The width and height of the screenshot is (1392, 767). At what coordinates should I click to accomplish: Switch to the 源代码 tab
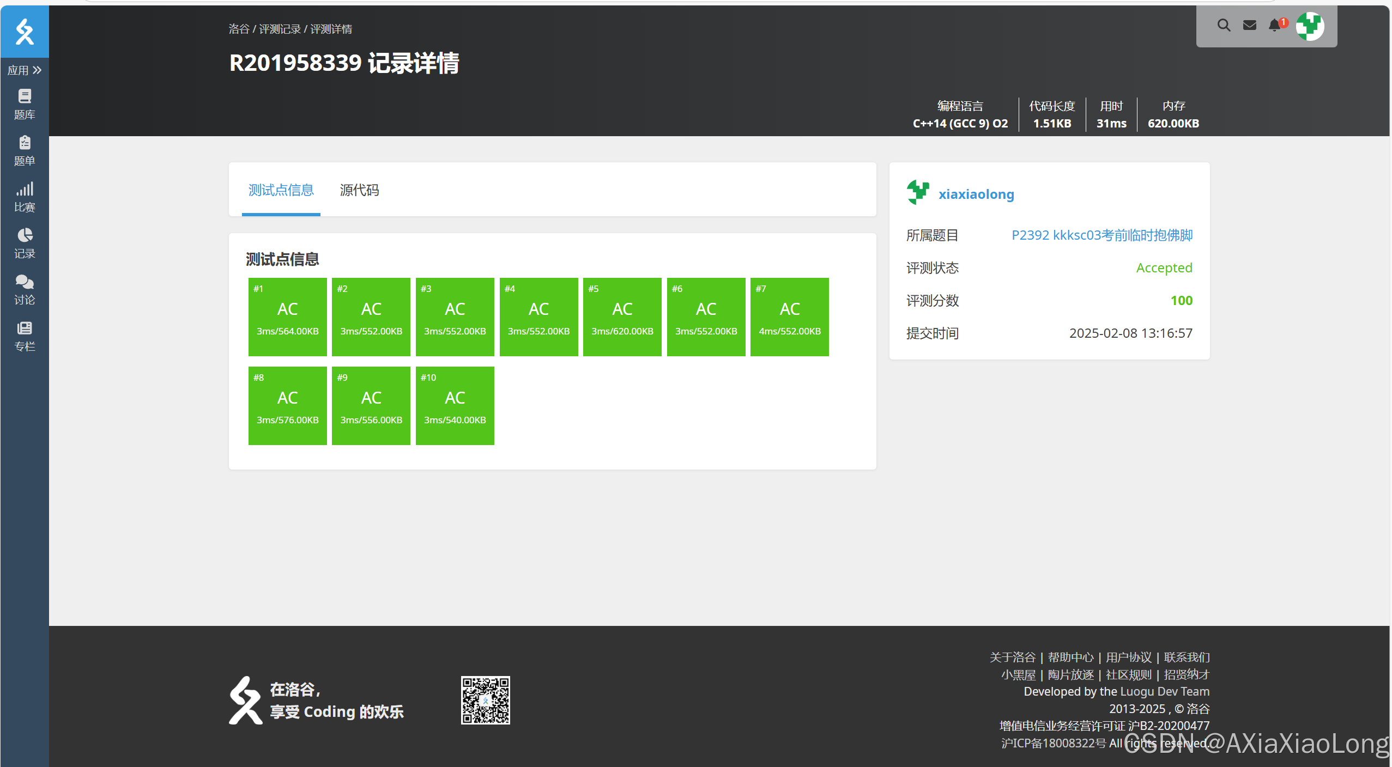359,190
